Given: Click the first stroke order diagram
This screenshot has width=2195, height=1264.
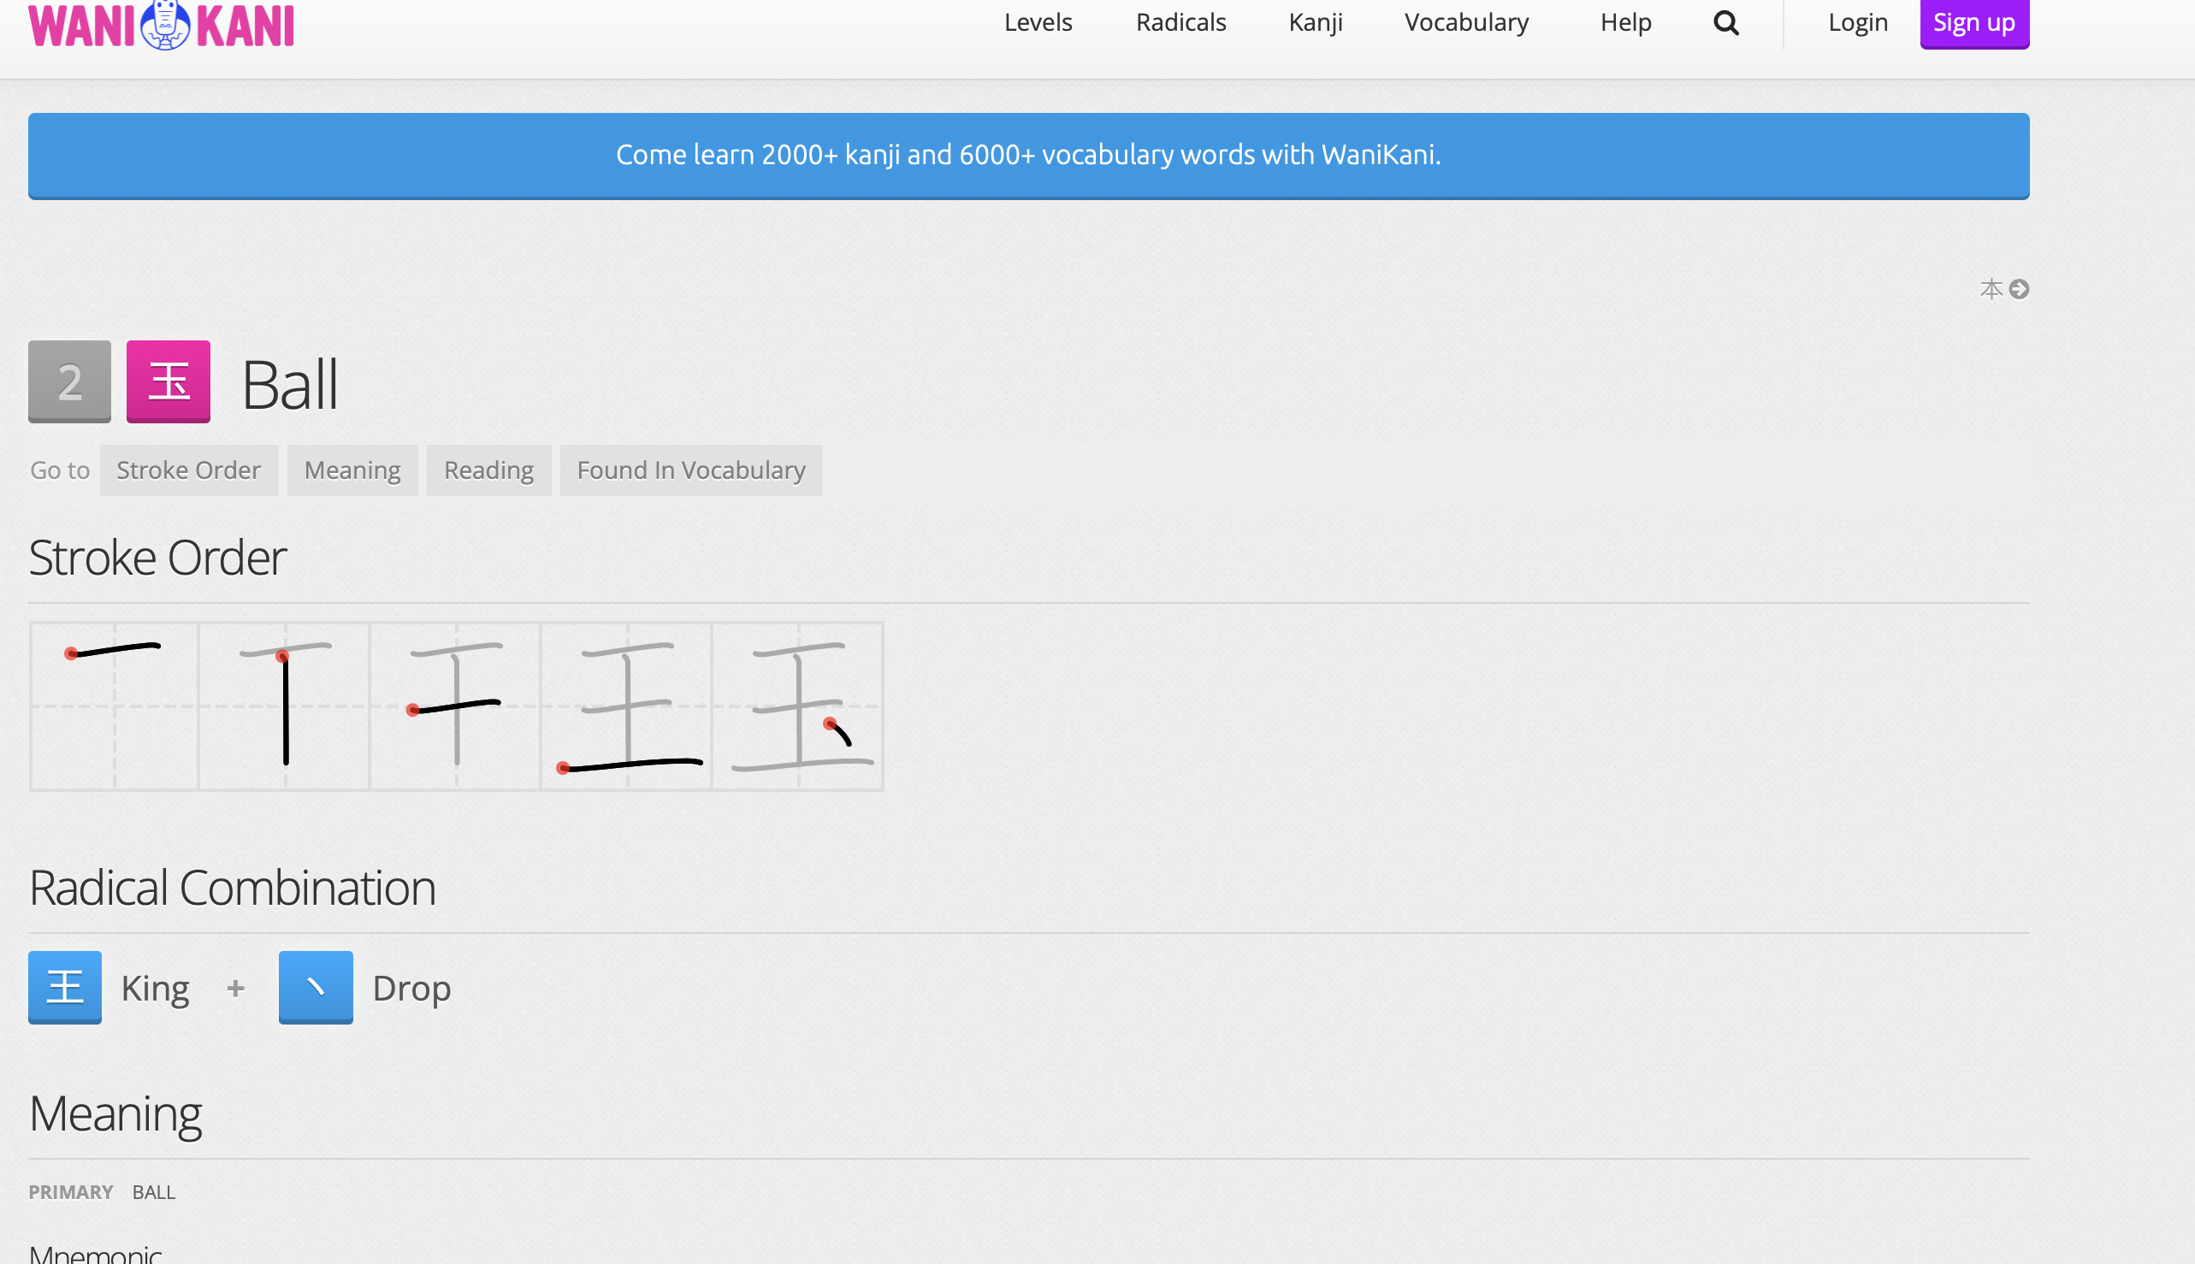Looking at the screenshot, I should (x=115, y=706).
